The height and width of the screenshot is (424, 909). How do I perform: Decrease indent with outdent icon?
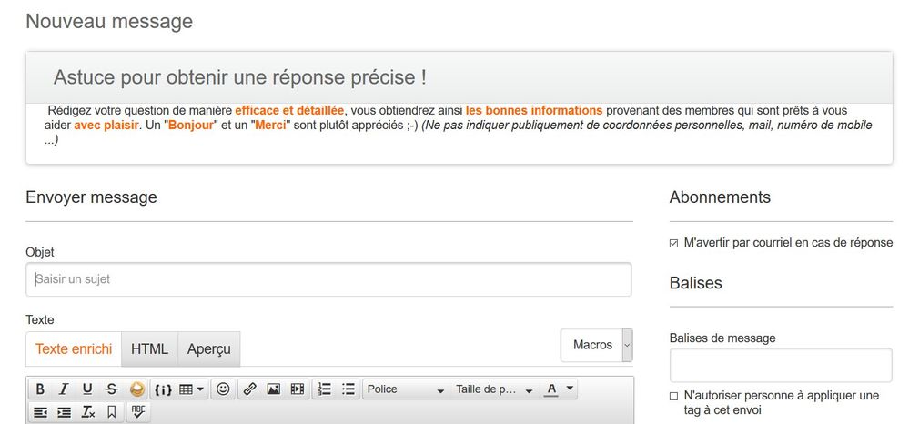pos(40,412)
